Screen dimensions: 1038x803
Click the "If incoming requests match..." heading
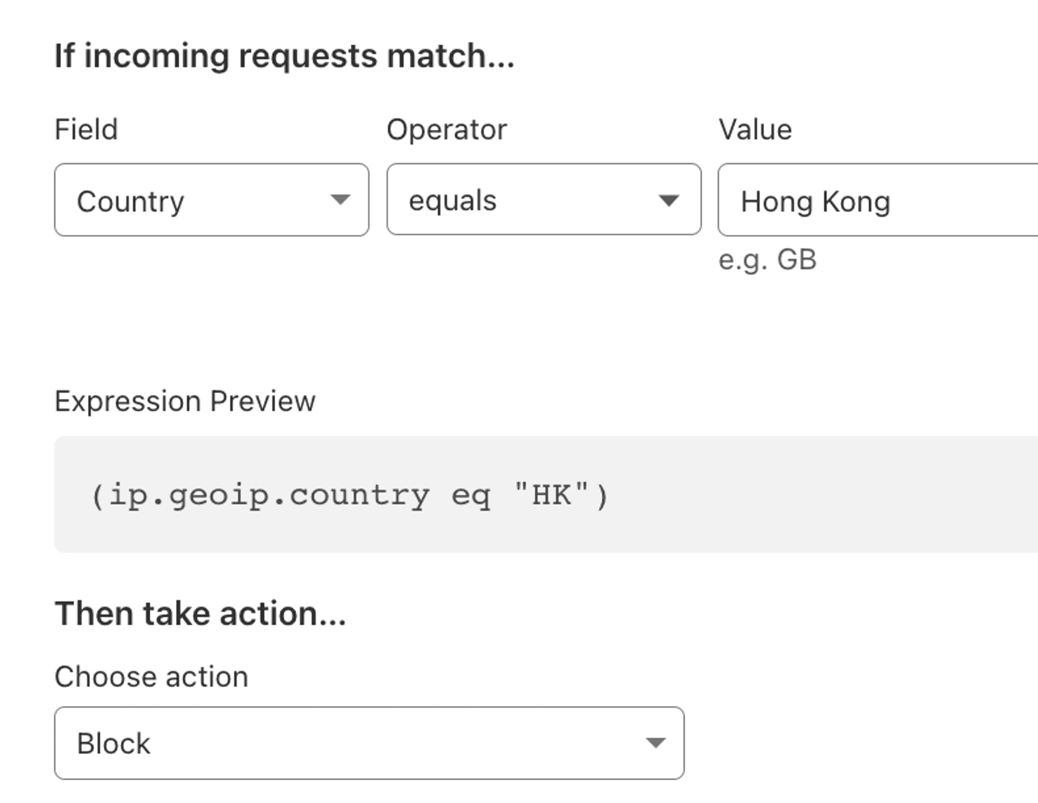point(284,56)
